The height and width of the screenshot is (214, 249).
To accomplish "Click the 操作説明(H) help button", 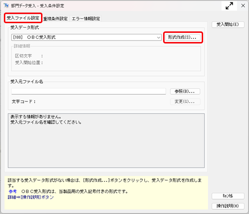I will pos(228,206).
